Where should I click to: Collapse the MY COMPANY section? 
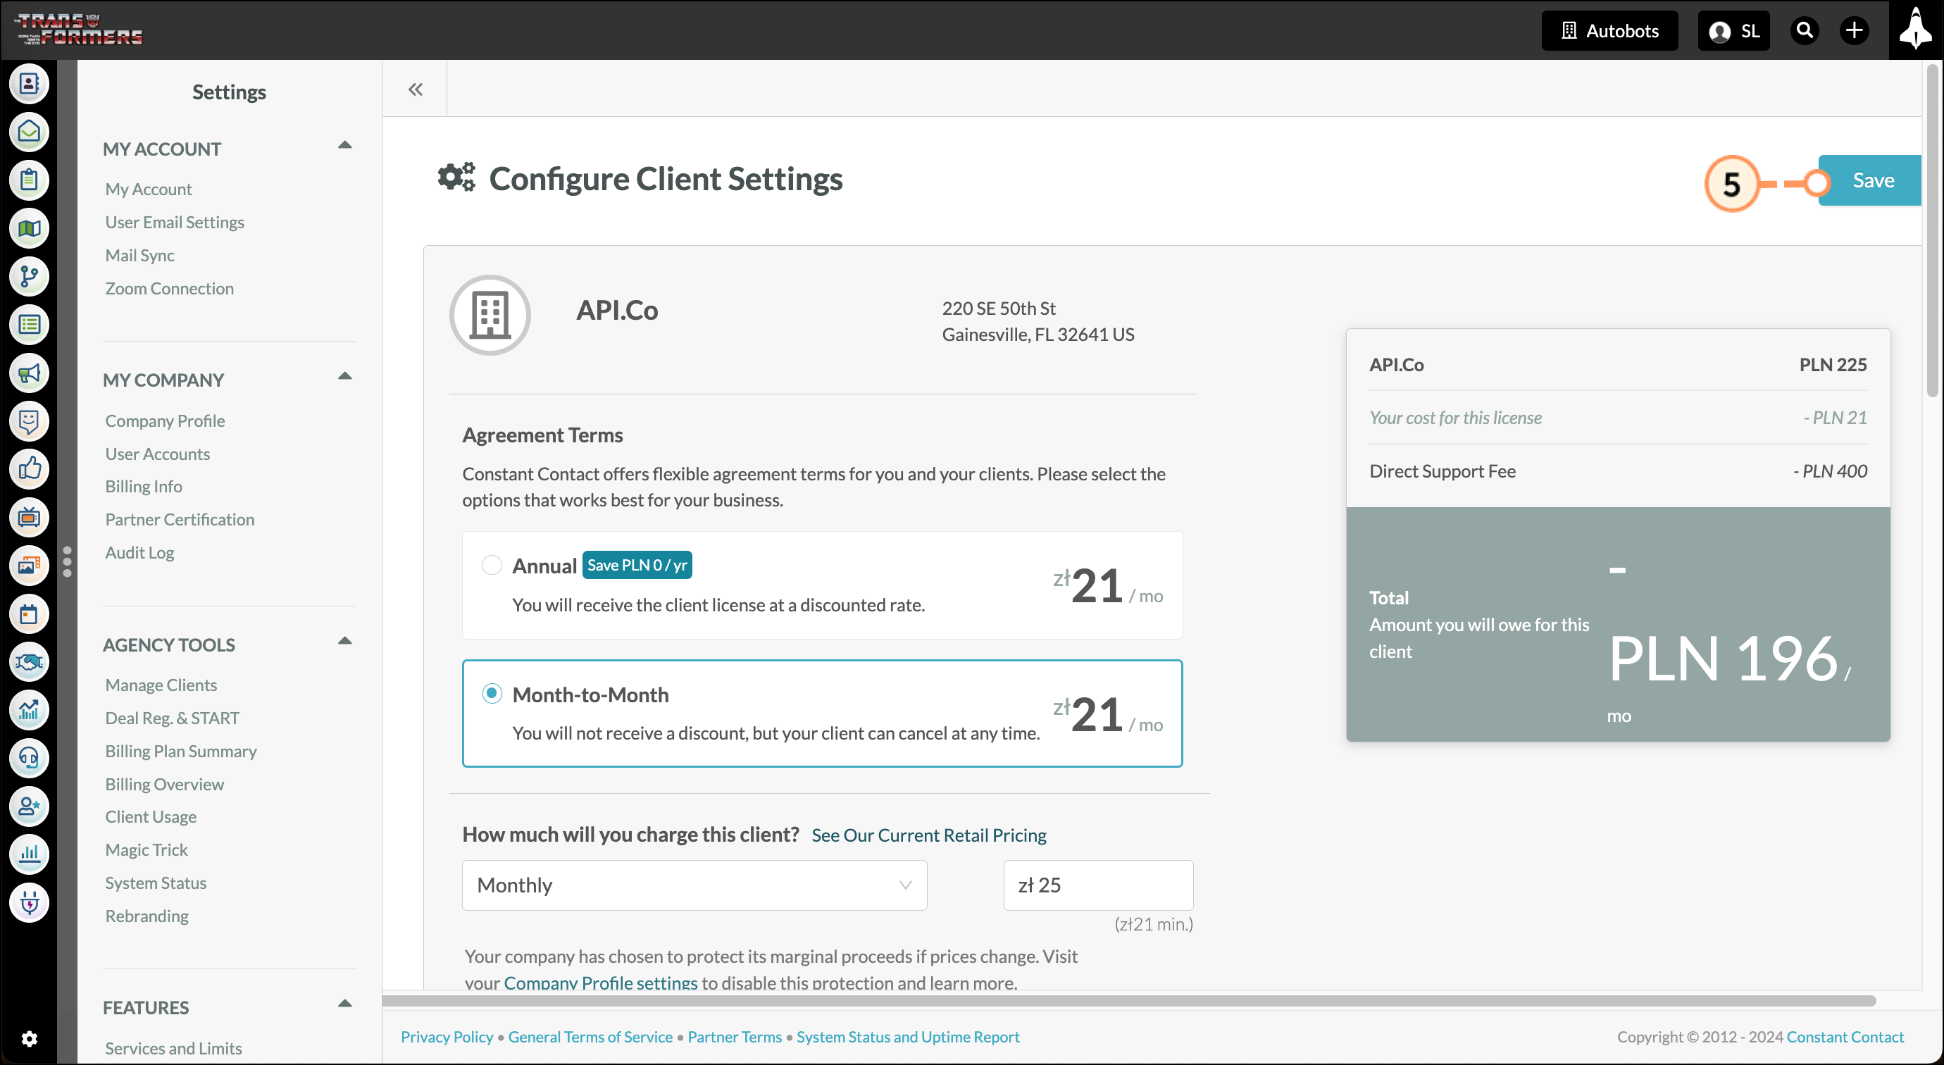click(x=345, y=376)
